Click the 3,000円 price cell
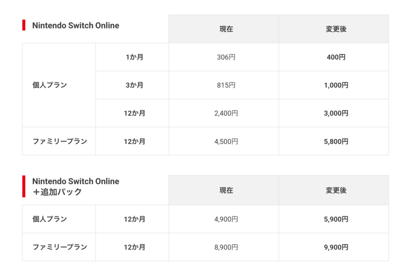Screen dimensions: 414x271 point(336,113)
